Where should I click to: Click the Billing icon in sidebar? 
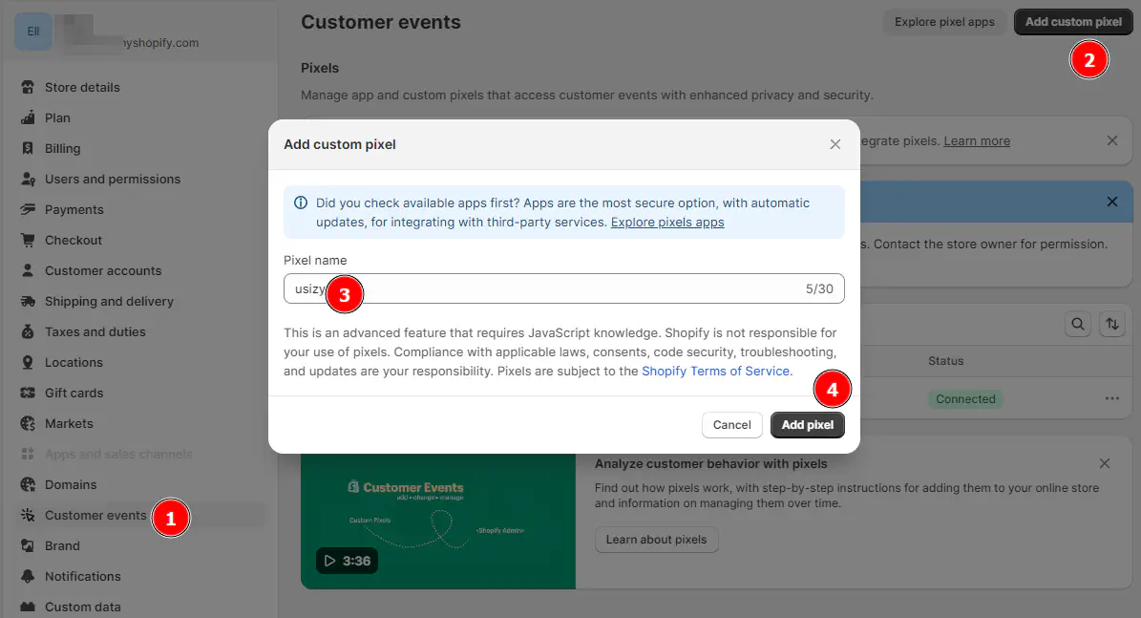28,148
